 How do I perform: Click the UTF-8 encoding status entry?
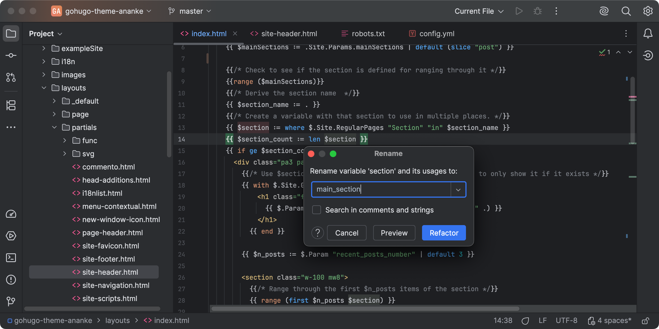[566, 321]
